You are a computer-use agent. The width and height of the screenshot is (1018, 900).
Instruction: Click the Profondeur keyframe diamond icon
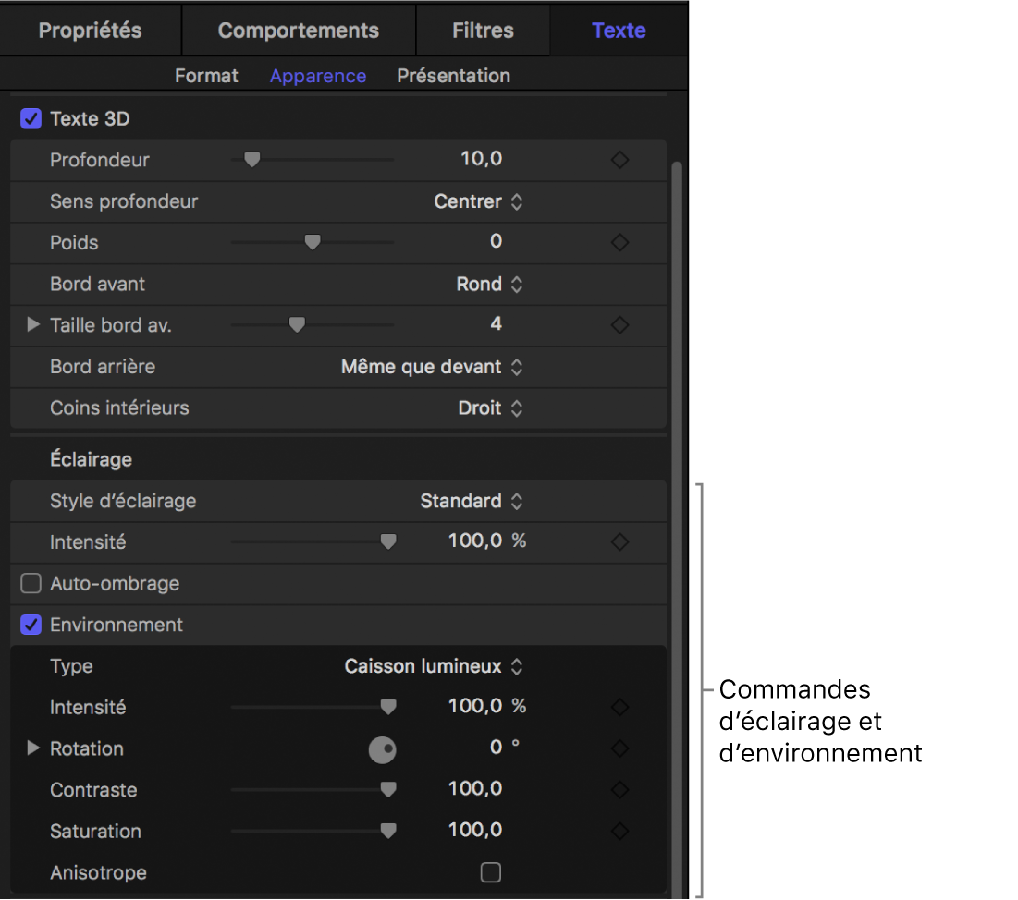pyautogui.click(x=619, y=160)
